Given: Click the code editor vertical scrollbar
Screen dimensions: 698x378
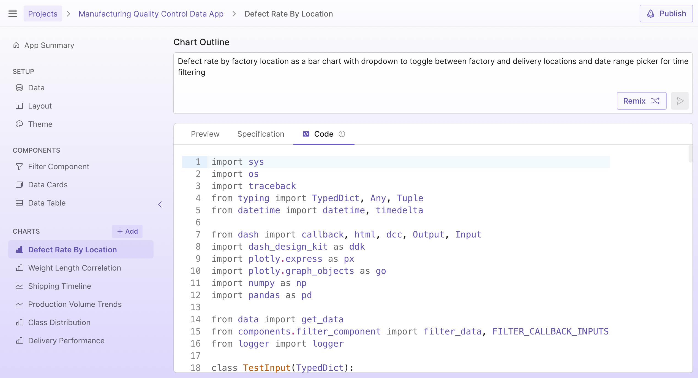Looking at the screenshot, I should [690, 154].
